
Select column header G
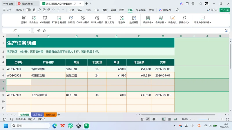pyautogui.click(x=163, y=36)
